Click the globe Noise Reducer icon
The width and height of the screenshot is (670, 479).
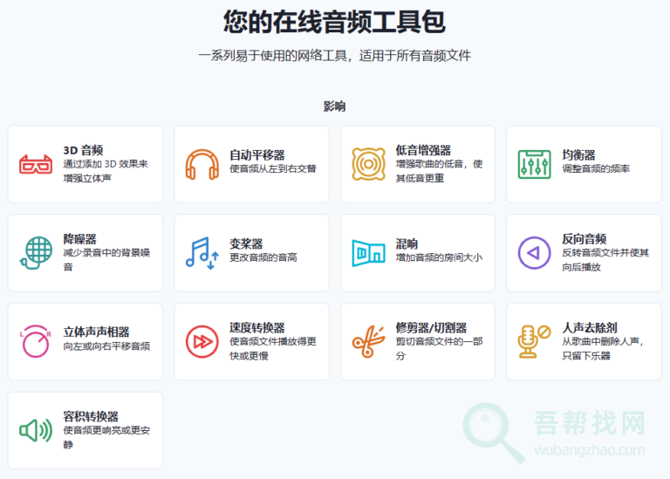(36, 253)
